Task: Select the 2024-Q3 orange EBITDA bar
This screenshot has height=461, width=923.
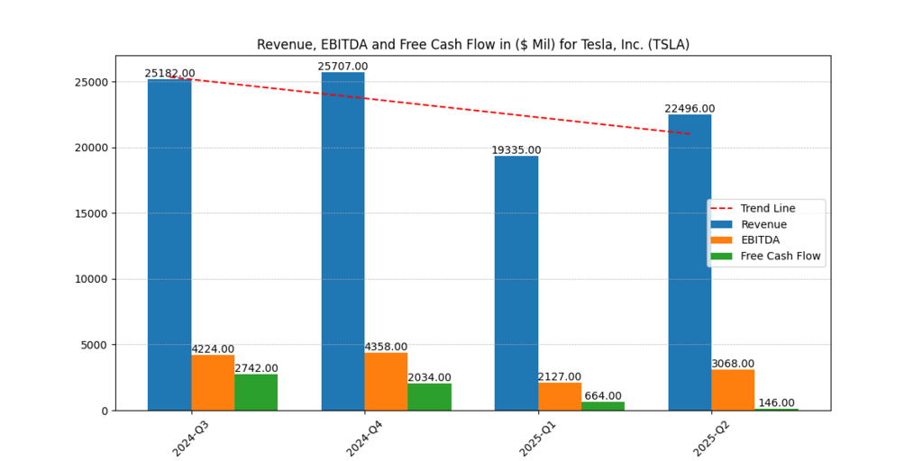Action: pos(213,383)
